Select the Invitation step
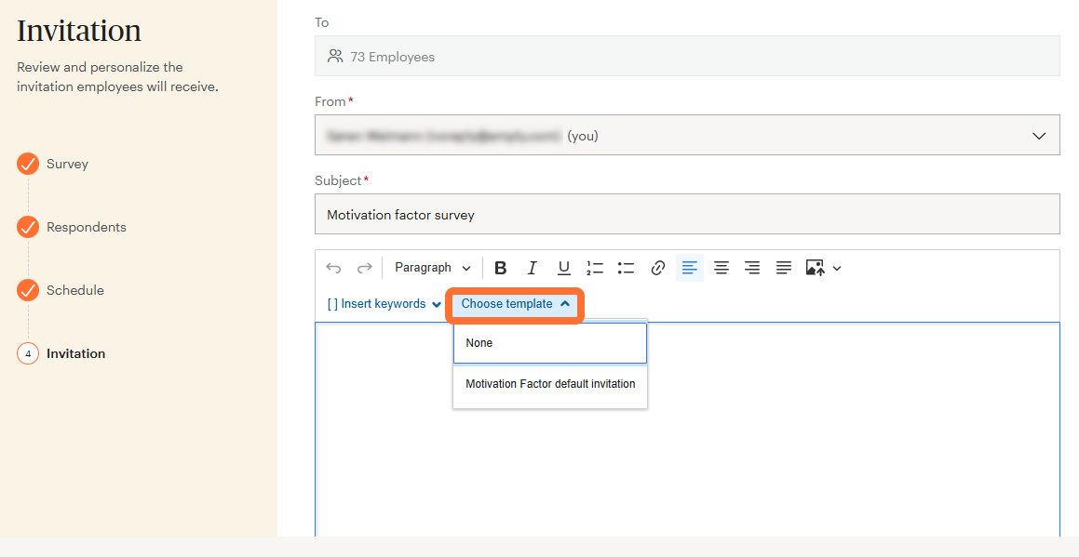Image resolution: width=1079 pixels, height=557 pixels. (x=75, y=354)
